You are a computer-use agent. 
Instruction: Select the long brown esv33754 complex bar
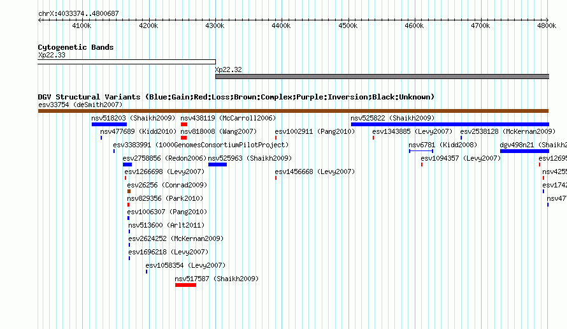[293, 111]
